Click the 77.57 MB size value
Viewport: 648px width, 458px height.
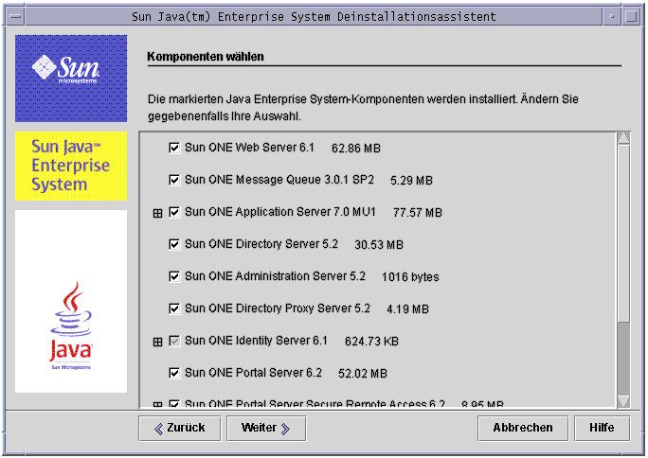[418, 213]
